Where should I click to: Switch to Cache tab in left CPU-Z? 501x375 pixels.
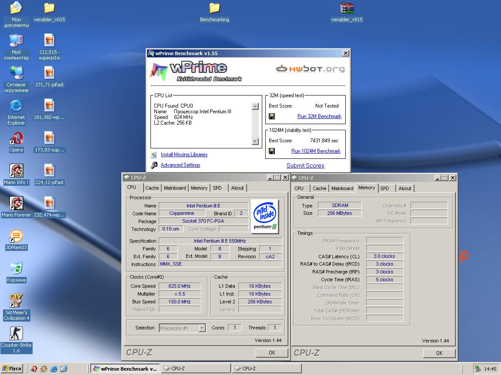click(152, 188)
